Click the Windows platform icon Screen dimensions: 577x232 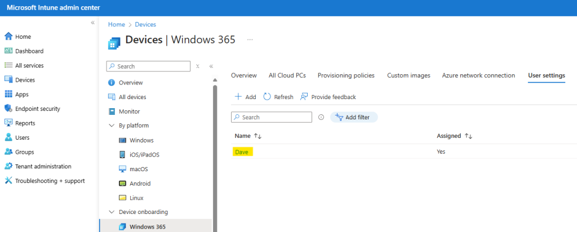(122, 140)
